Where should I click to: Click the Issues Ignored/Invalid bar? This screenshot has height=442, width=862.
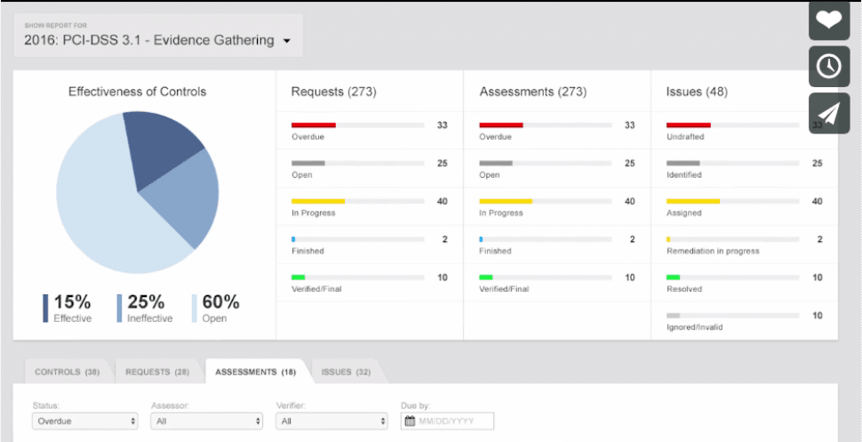pos(673,316)
